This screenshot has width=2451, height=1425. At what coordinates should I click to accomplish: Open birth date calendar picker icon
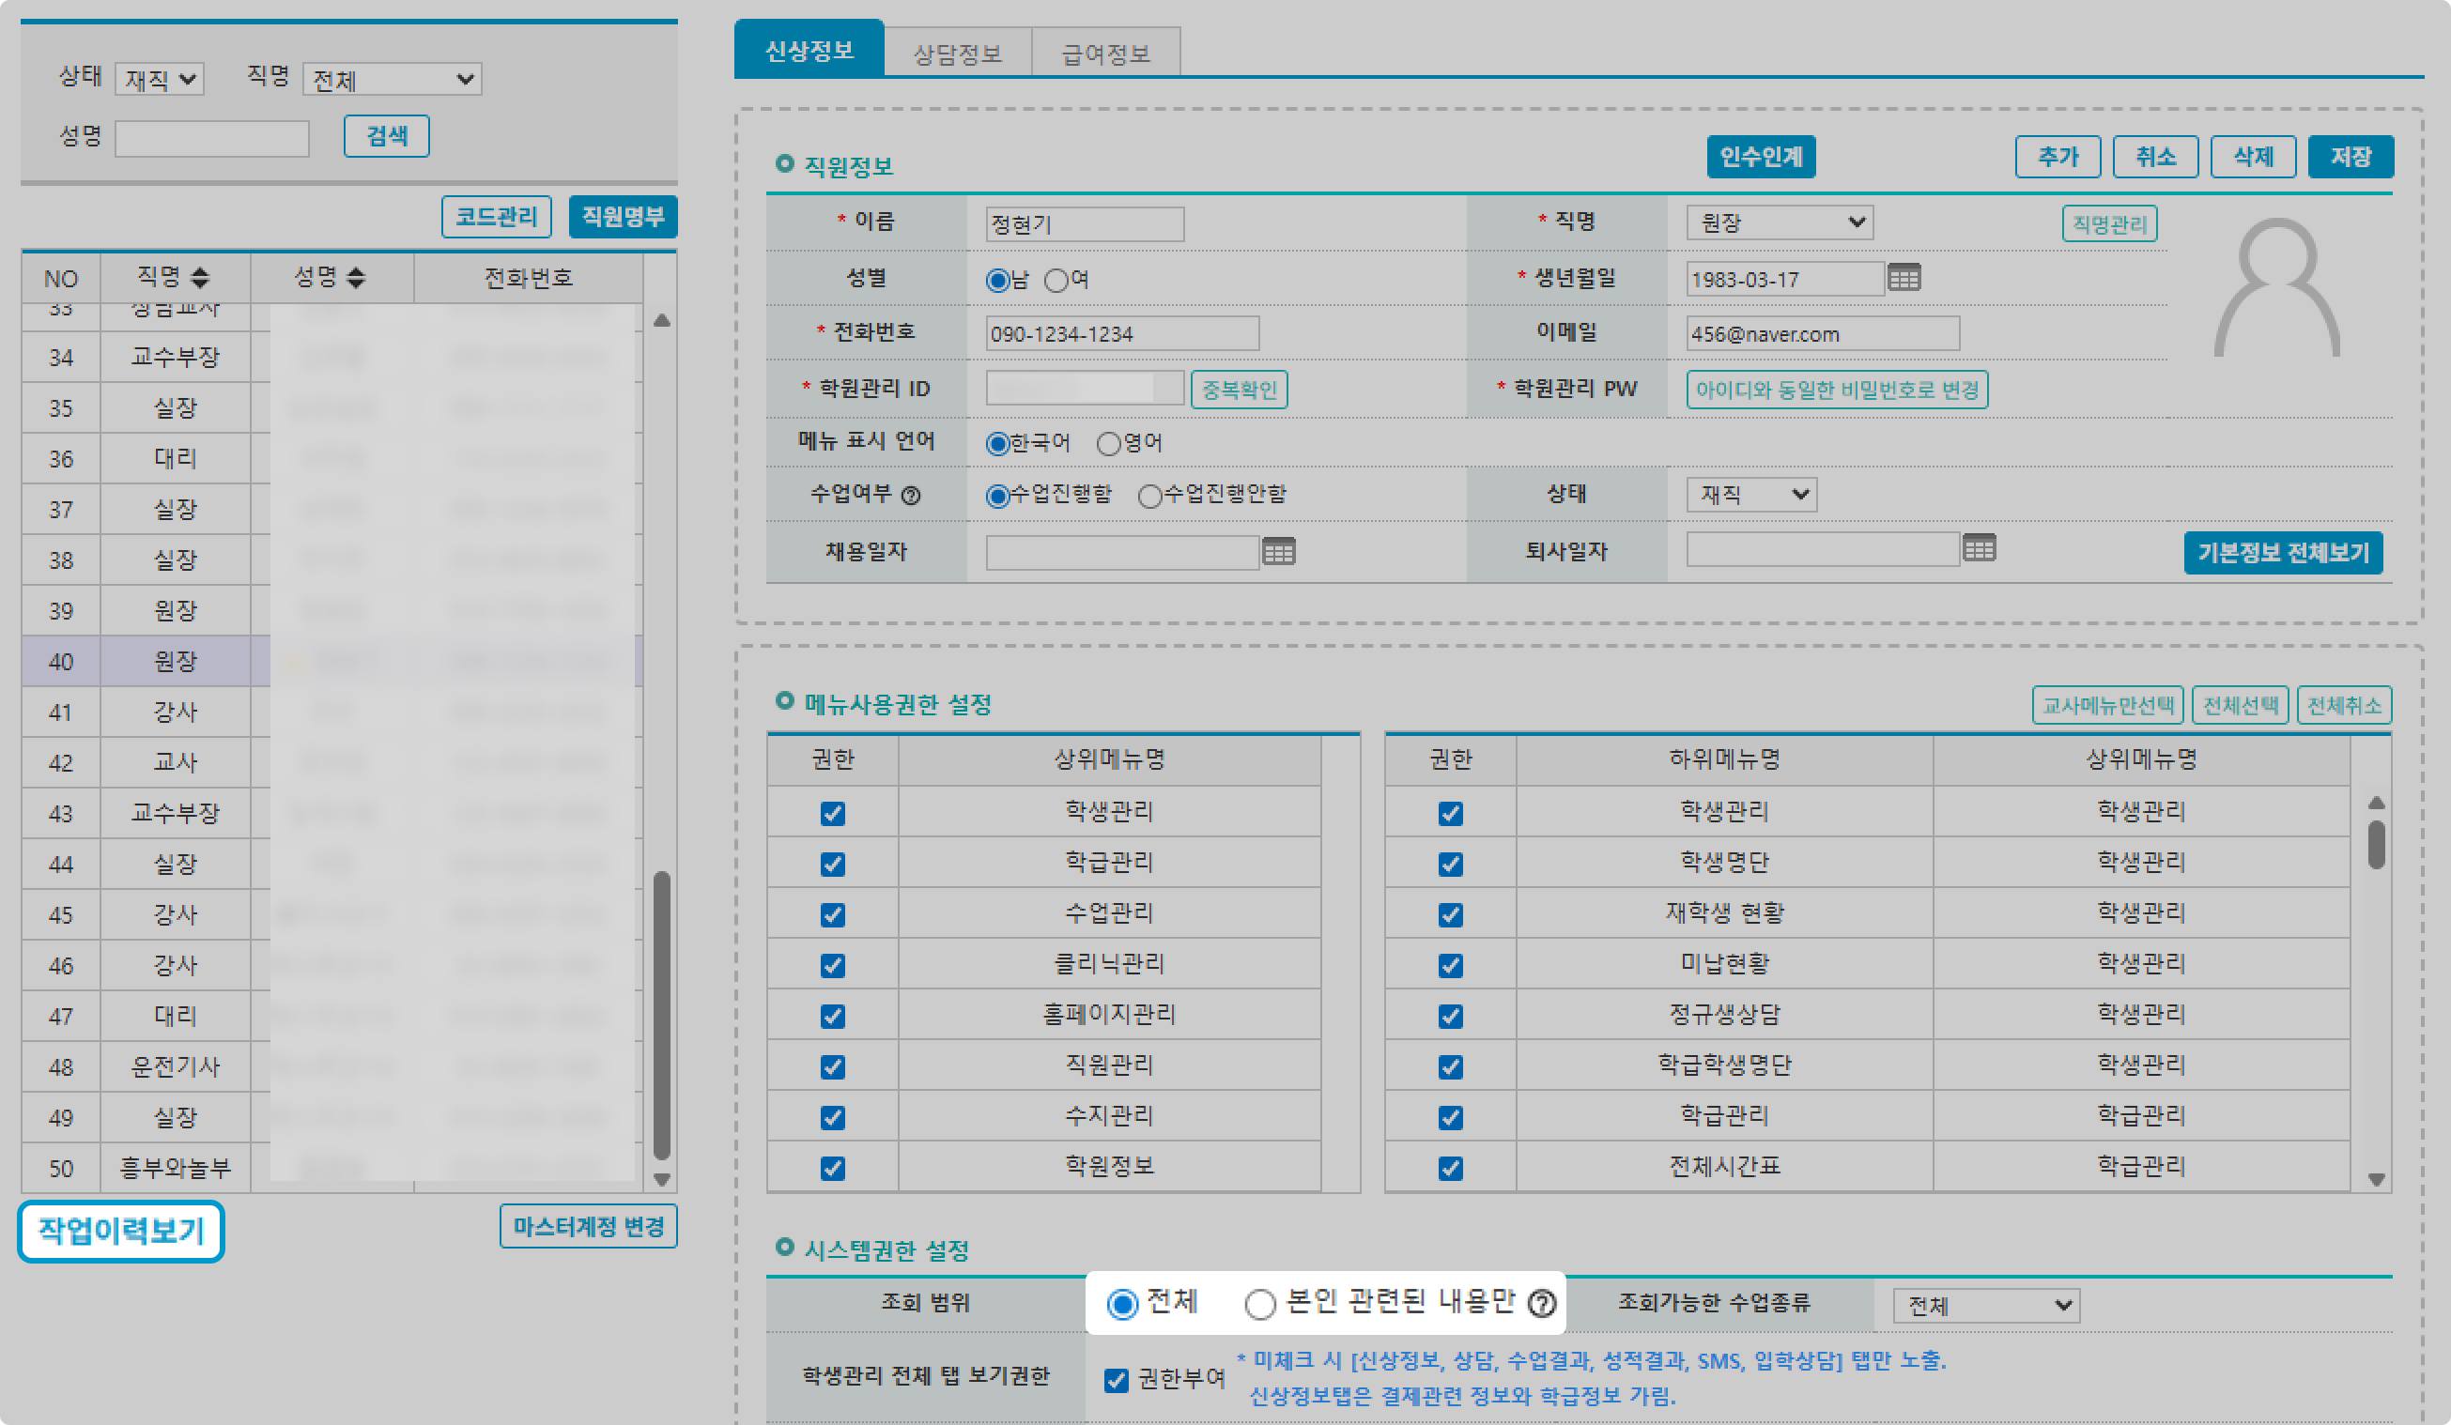click(x=1904, y=278)
